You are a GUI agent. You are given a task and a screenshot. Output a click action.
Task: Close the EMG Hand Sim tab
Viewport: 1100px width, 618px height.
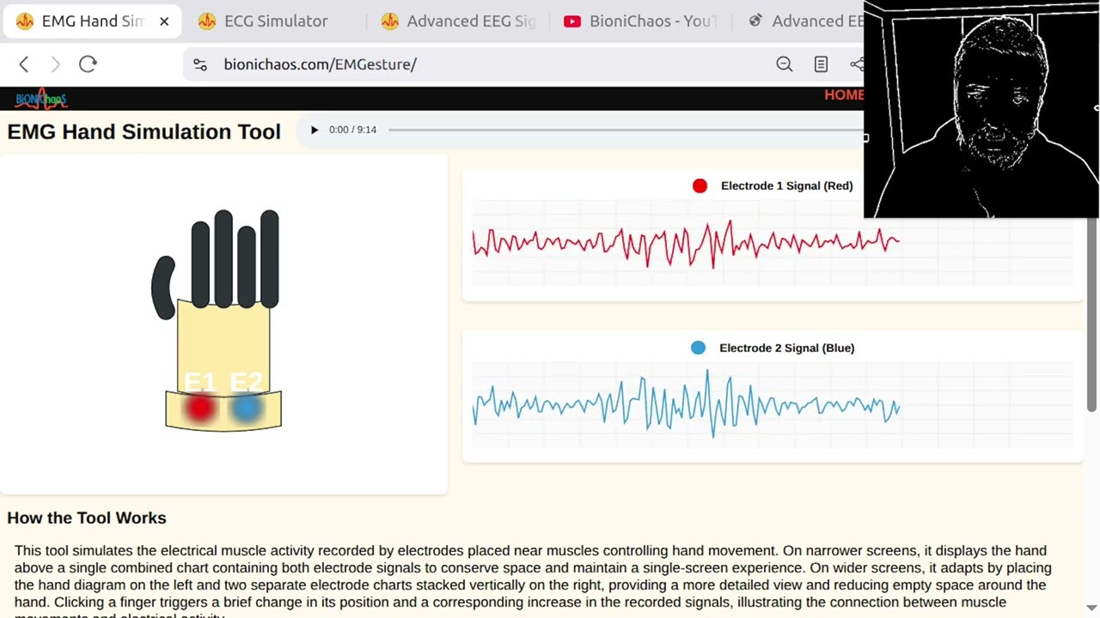(x=164, y=21)
